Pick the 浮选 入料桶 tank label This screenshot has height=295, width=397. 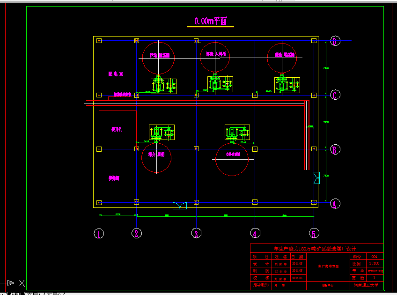(216, 54)
